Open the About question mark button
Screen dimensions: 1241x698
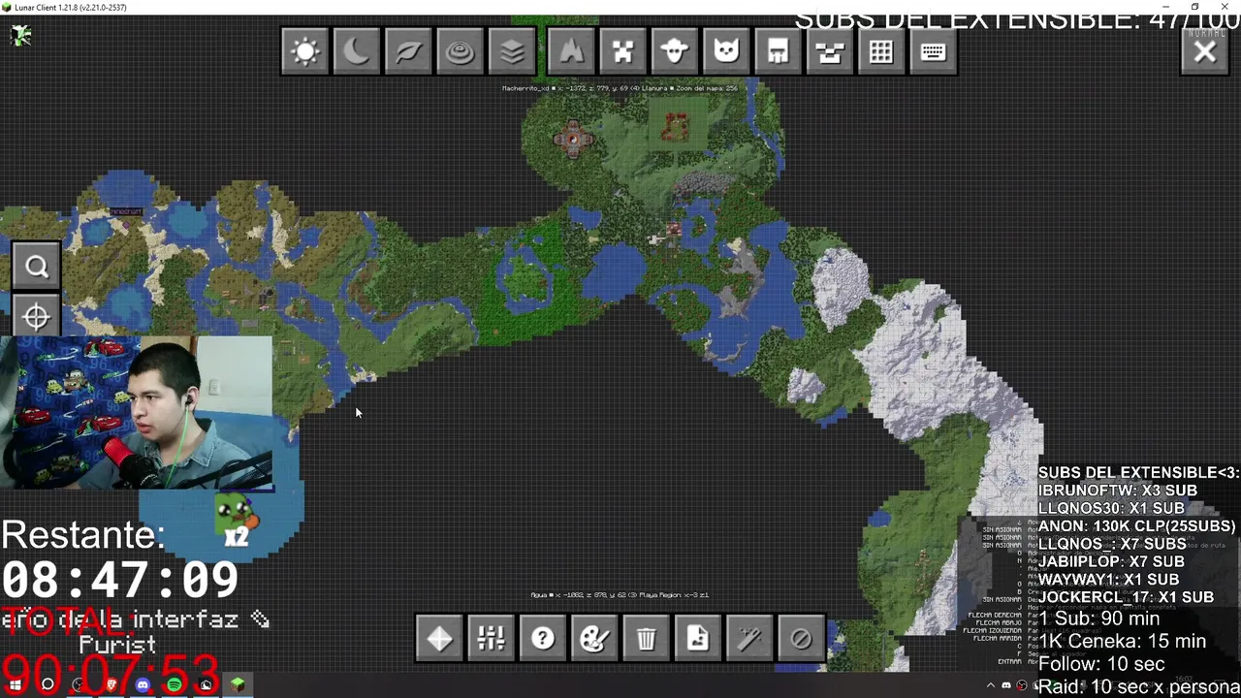[543, 638]
